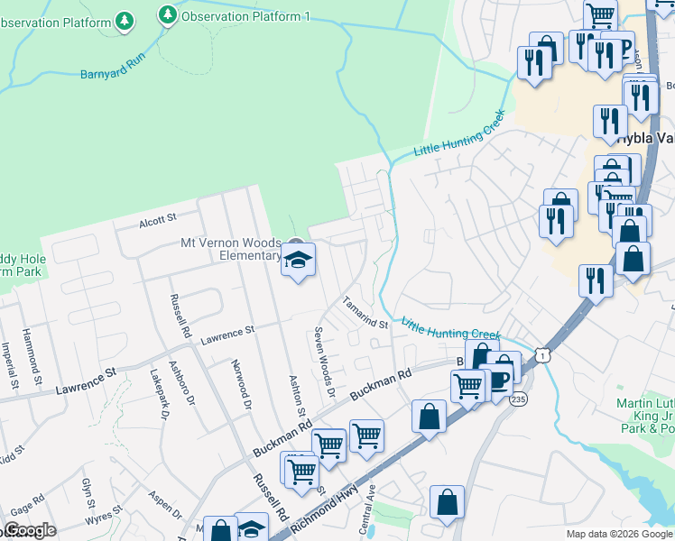Click the Route 235 highway shield
675x541 pixels.
518,399
